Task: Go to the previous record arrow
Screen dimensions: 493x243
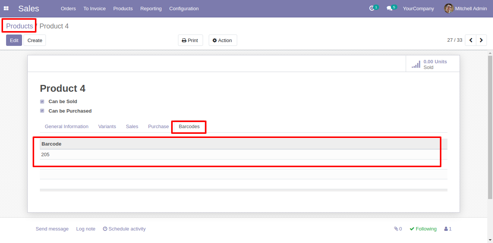Action: point(471,40)
